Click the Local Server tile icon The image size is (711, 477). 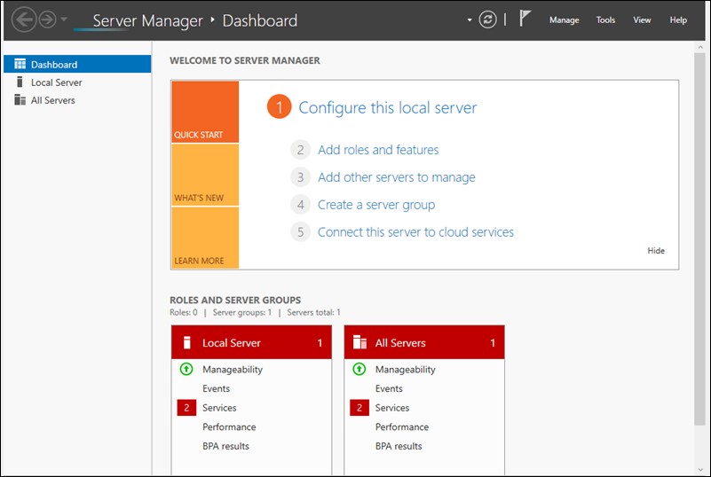187,342
